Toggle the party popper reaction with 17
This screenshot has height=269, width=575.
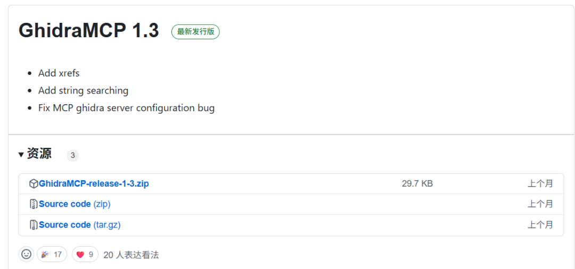coord(52,254)
